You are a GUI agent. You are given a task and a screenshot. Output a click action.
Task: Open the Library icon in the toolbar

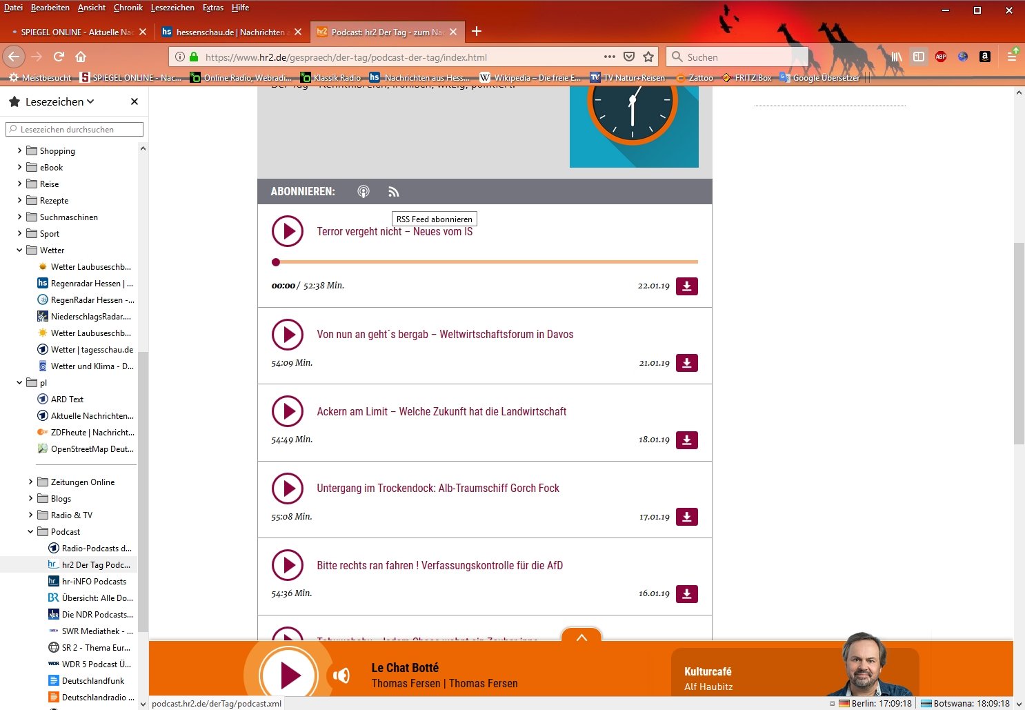(897, 57)
